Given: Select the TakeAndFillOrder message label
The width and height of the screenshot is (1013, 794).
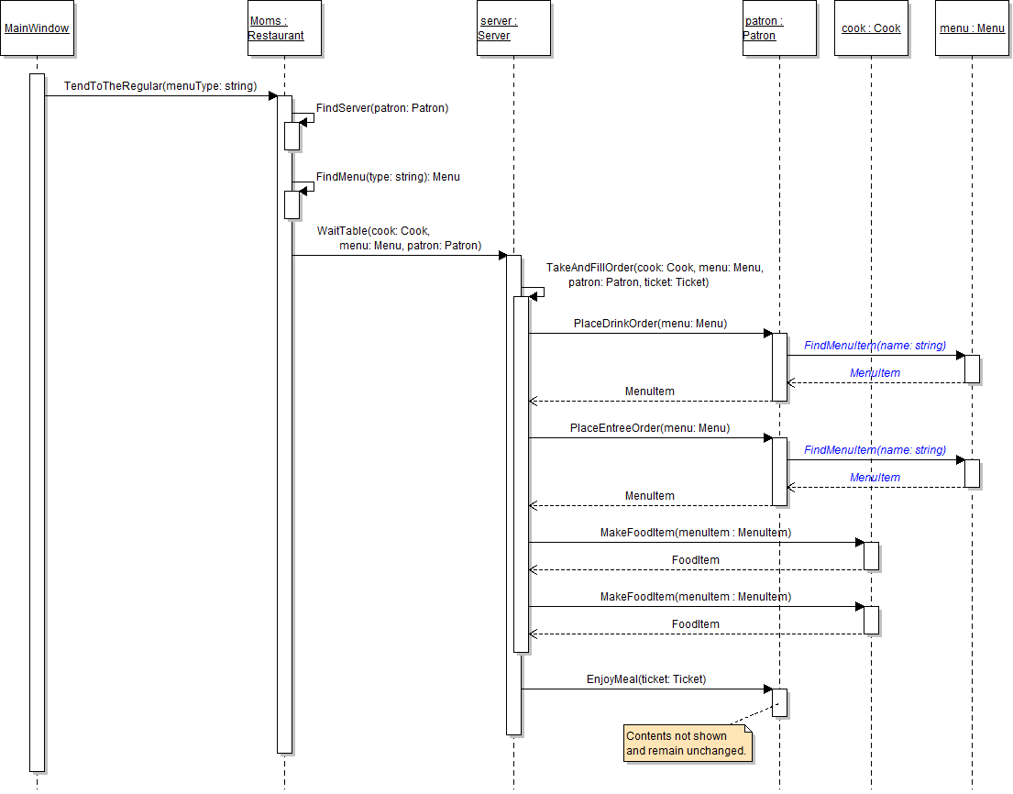Looking at the screenshot, I should tap(654, 275).
